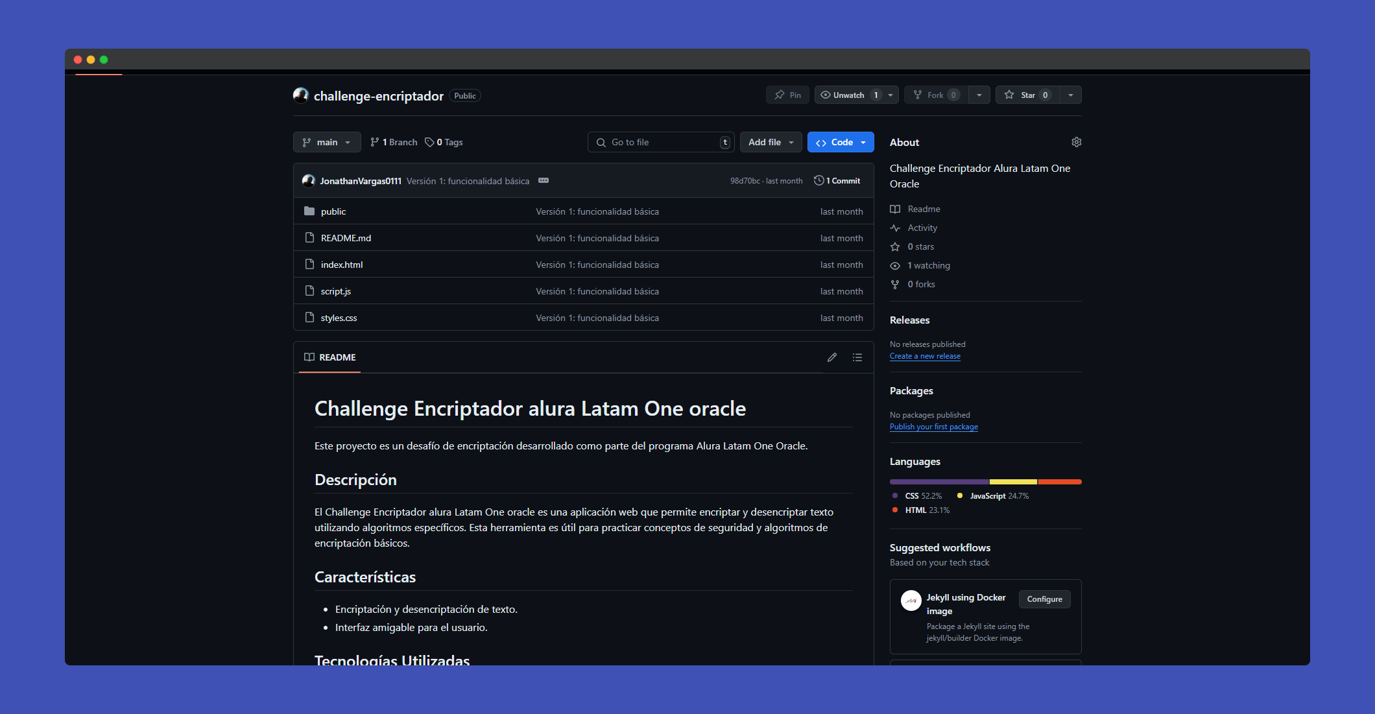The image size is (1375, 714).
Task: Open the JavaScript 24.7% language link
Action: (x=993, y=496)
